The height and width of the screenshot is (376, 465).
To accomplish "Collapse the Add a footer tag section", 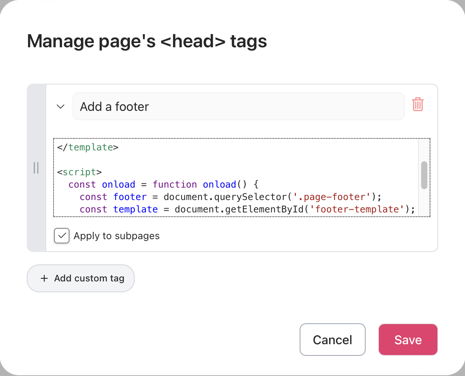I will (61, 107).
